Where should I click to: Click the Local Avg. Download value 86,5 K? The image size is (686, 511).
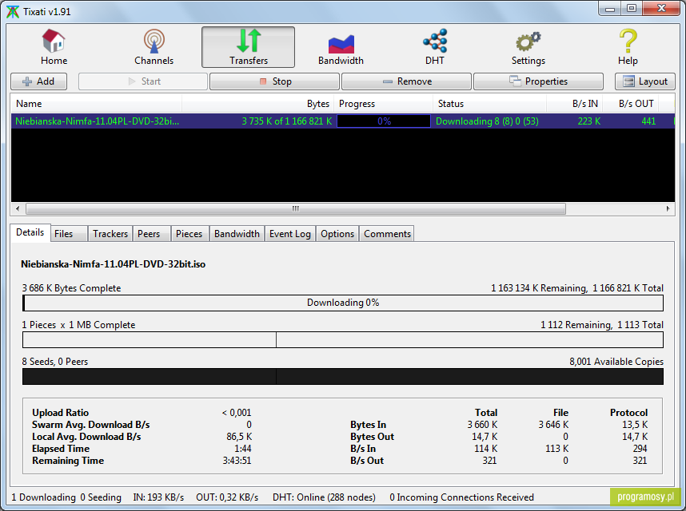coord(239,437)
